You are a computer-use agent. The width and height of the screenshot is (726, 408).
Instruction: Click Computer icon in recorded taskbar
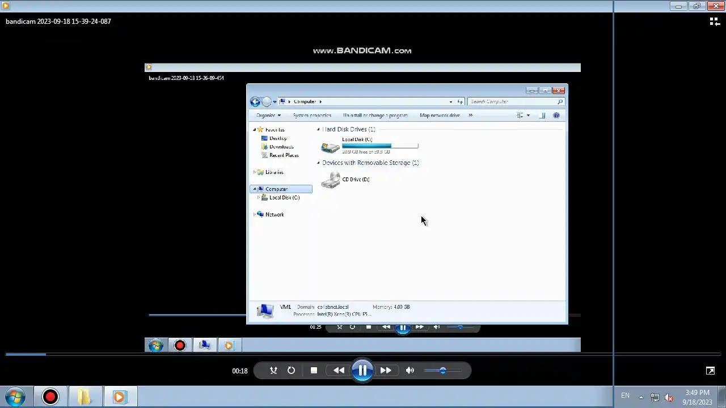pos(205,345)
